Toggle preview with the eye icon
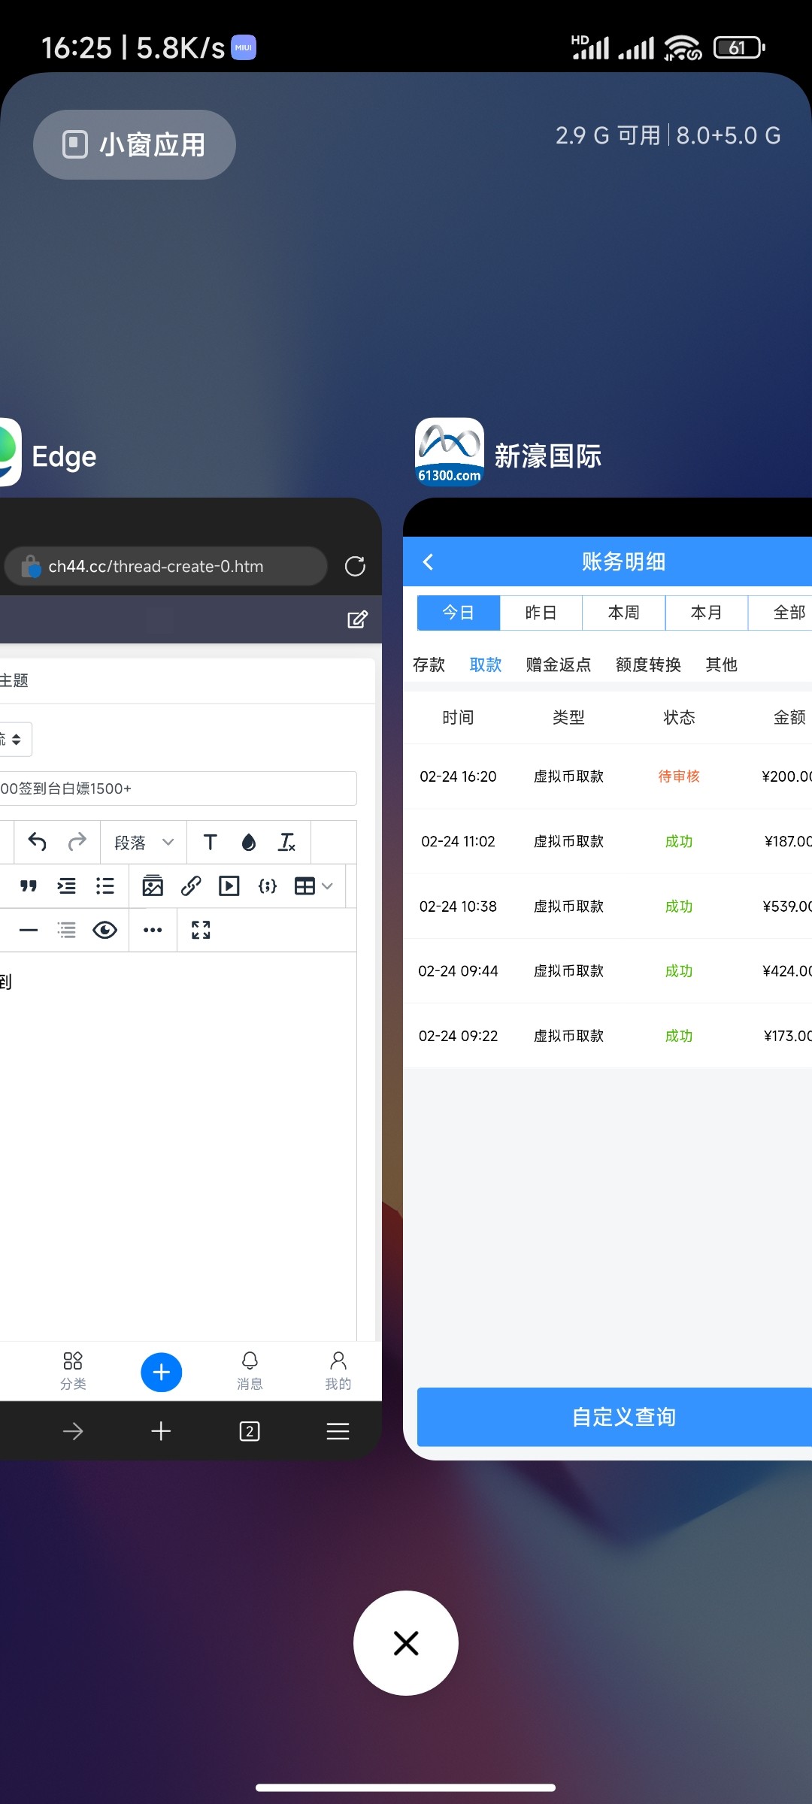This screenshot has height=1804, width=812. [105, 931]
